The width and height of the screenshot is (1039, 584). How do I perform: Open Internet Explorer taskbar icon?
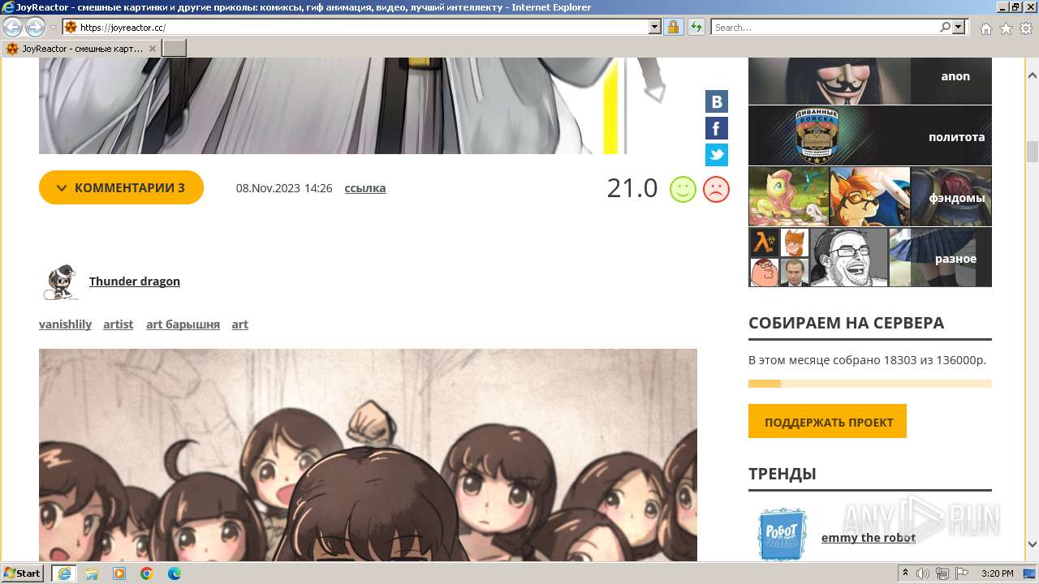click(64, 573)
